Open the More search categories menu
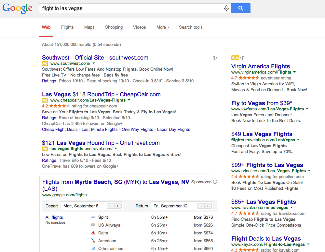 pos(163,27)
